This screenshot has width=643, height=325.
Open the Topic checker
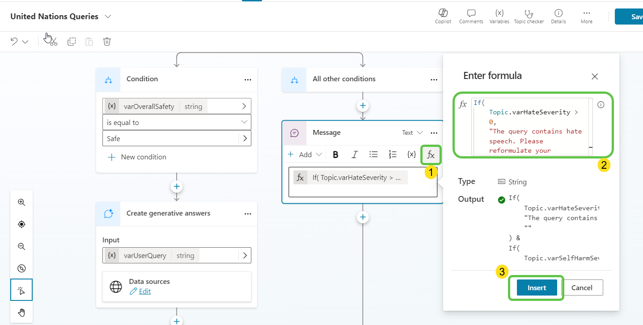tap(529, 13)
